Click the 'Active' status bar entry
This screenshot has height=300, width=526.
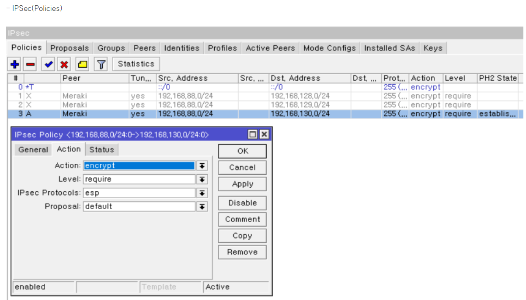236,287
